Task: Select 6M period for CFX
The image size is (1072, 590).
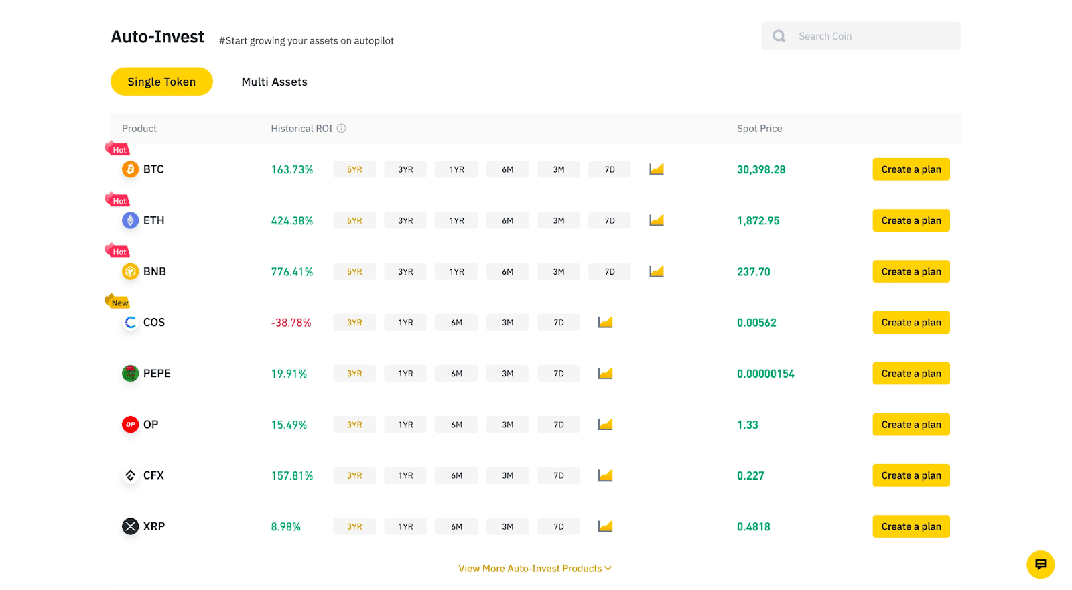Action: pyautogui.click(x=456, y=475)
